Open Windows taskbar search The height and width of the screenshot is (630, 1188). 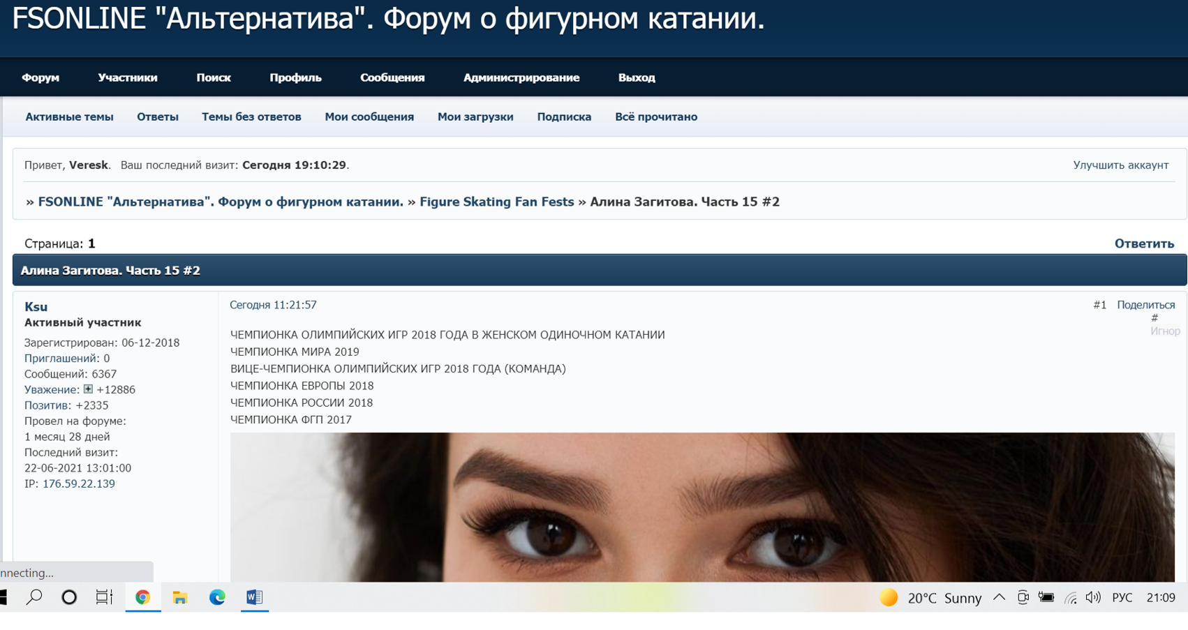[34, 597]
